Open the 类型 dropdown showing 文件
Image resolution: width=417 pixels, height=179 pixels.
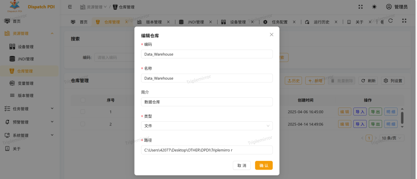click(207, 126)
